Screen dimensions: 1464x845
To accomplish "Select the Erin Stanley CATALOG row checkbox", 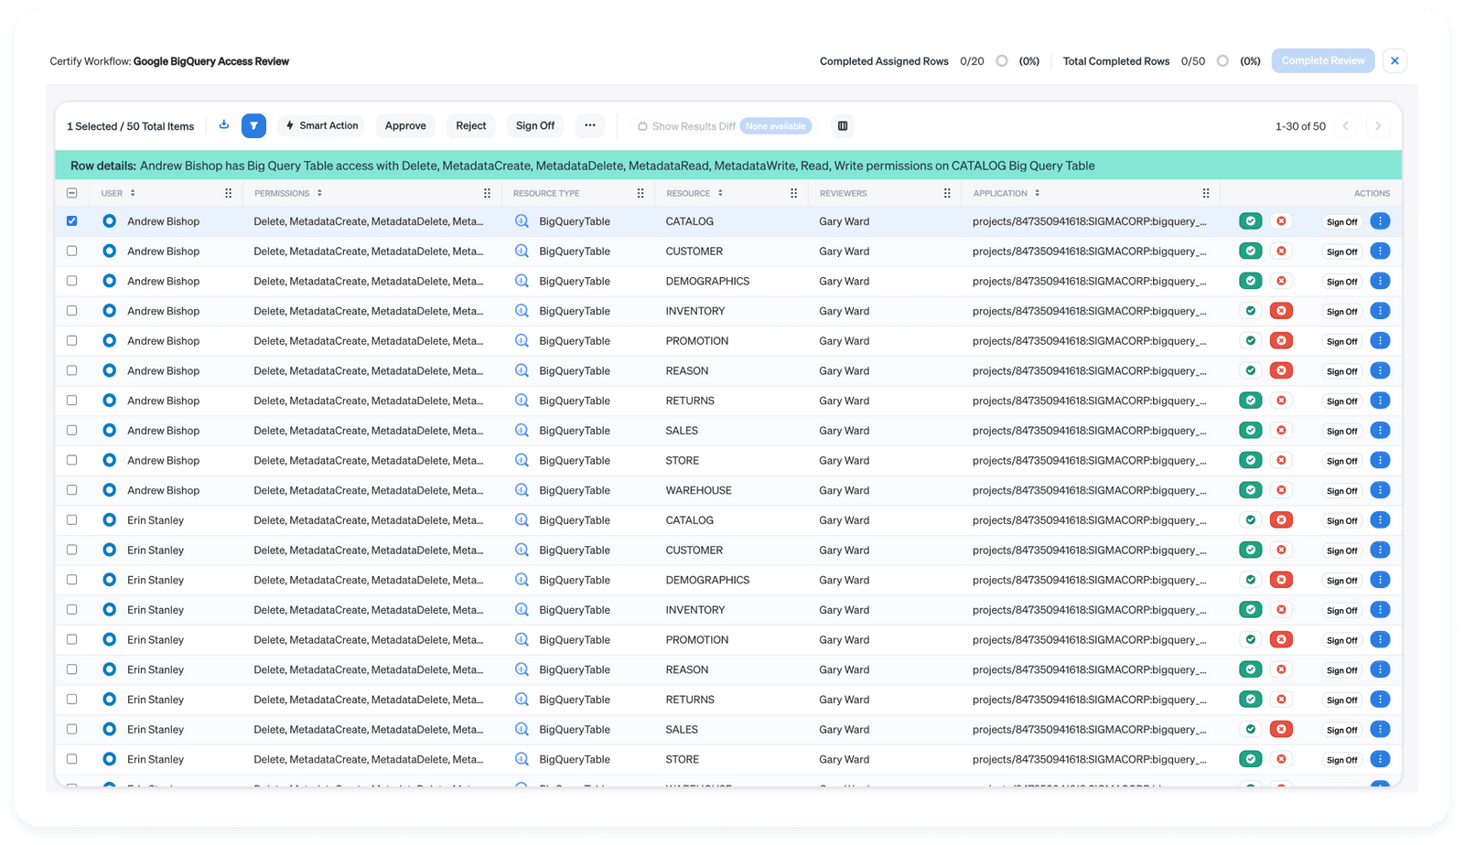I will 72,520.
